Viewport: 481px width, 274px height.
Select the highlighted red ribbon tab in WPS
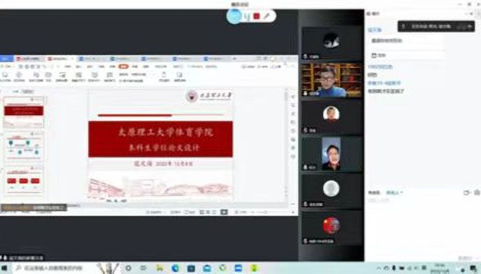(x=124, y=67)
